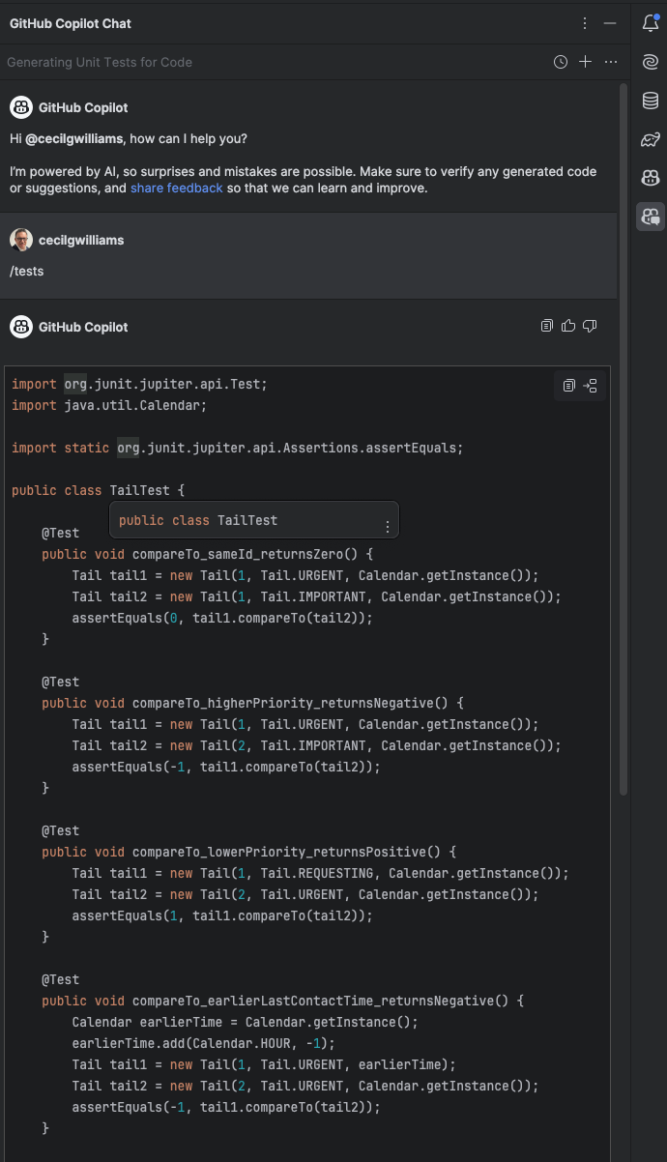
Task: Open the GitHub Copilot tool window icon
Action: pyautogui.click(x=651, y=178)
